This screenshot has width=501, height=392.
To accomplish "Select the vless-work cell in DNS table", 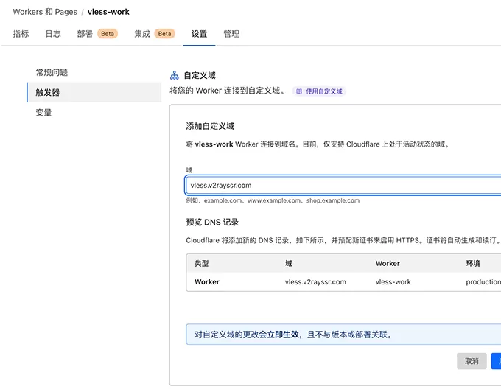I will [393, 282].
